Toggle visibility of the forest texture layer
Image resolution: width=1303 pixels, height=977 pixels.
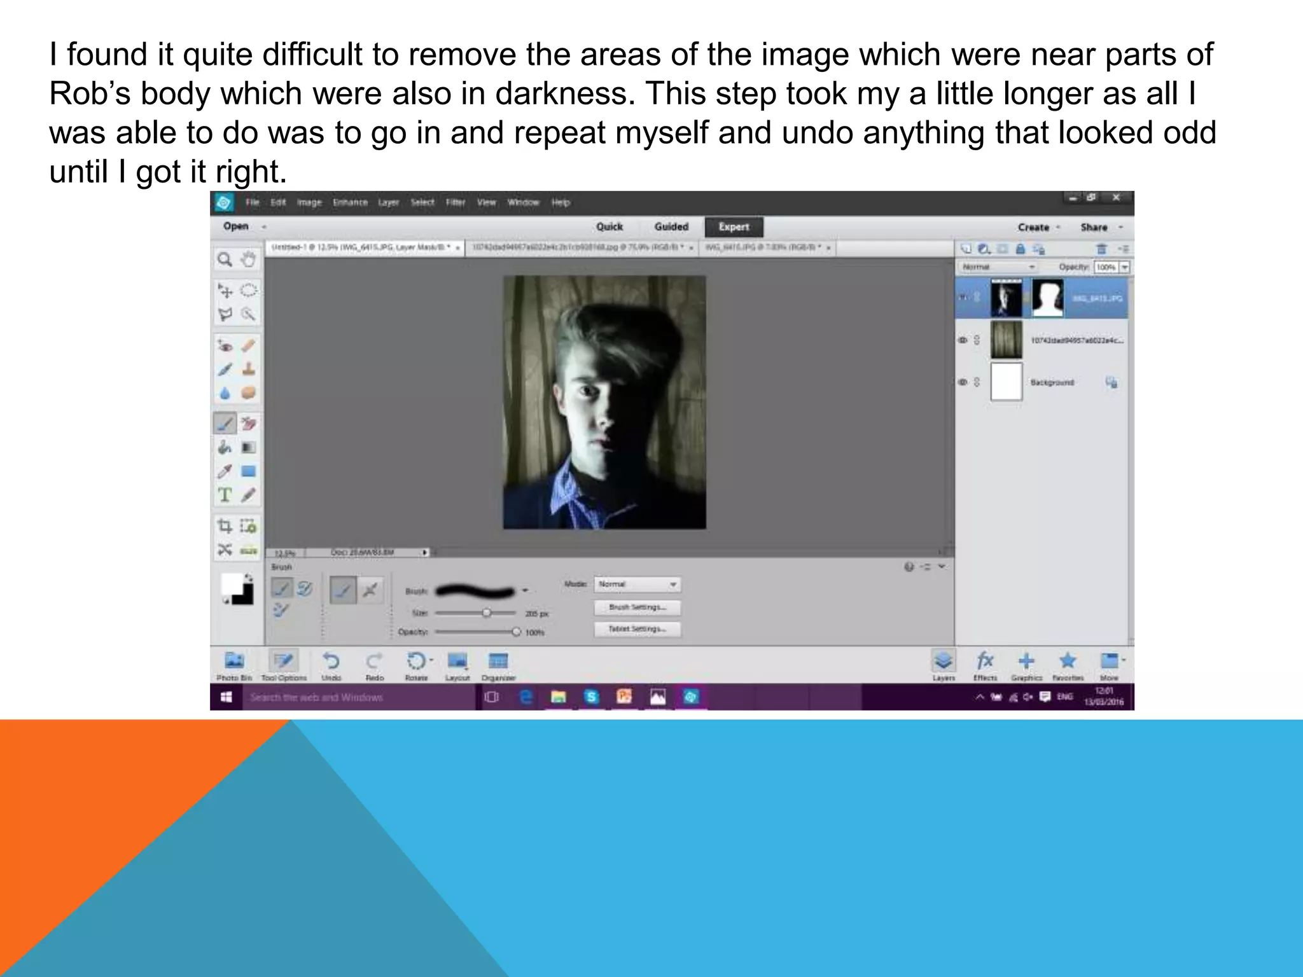click(963, 340)
